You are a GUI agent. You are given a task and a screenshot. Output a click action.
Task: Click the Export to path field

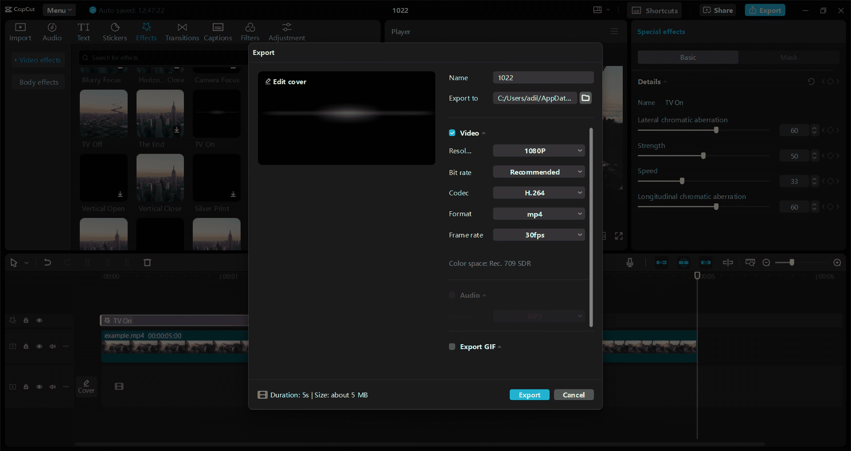535,98
